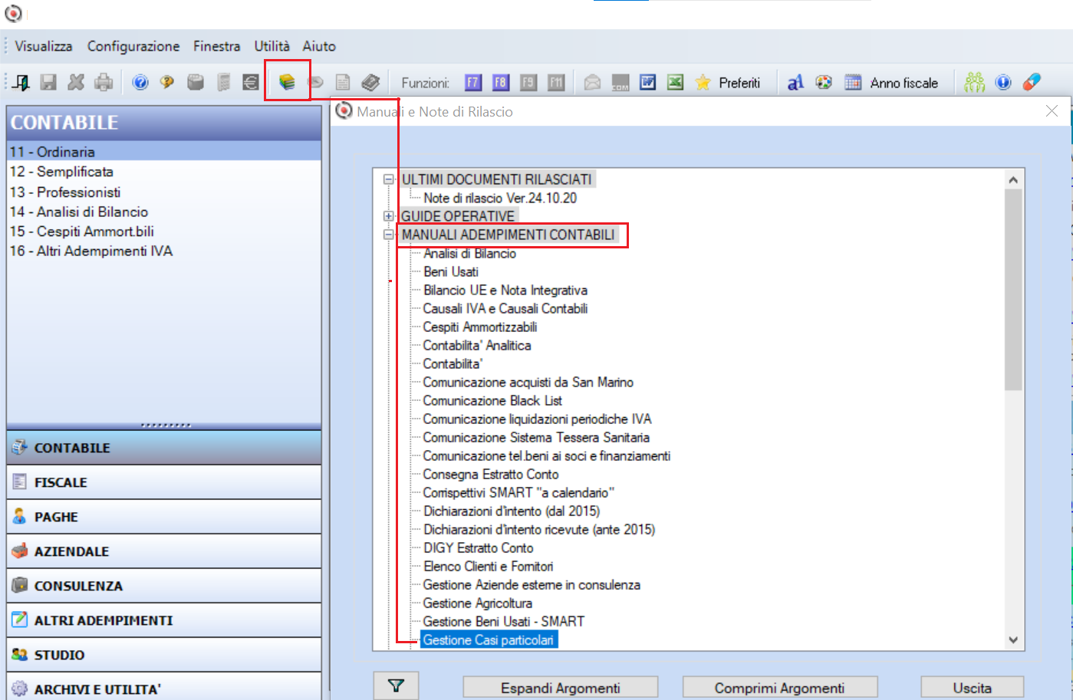Viewport: 1073px width, 700px height.
Task: Open the Excel export icon
Action: [x=675, y=82]
